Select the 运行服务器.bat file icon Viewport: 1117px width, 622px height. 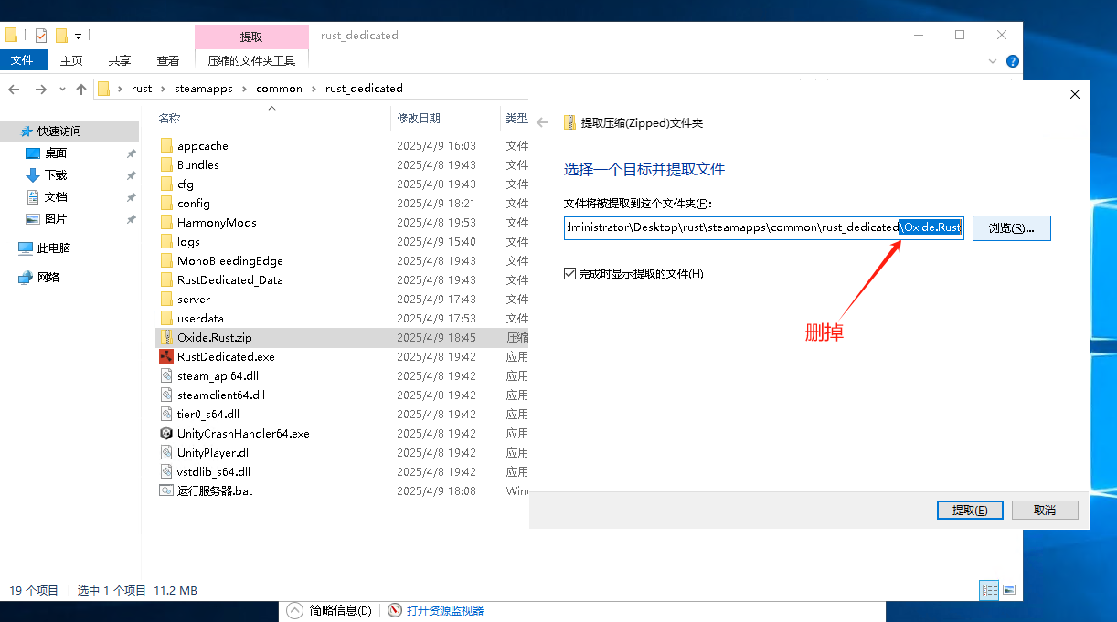pyautogui.click(x=166, y=490)
